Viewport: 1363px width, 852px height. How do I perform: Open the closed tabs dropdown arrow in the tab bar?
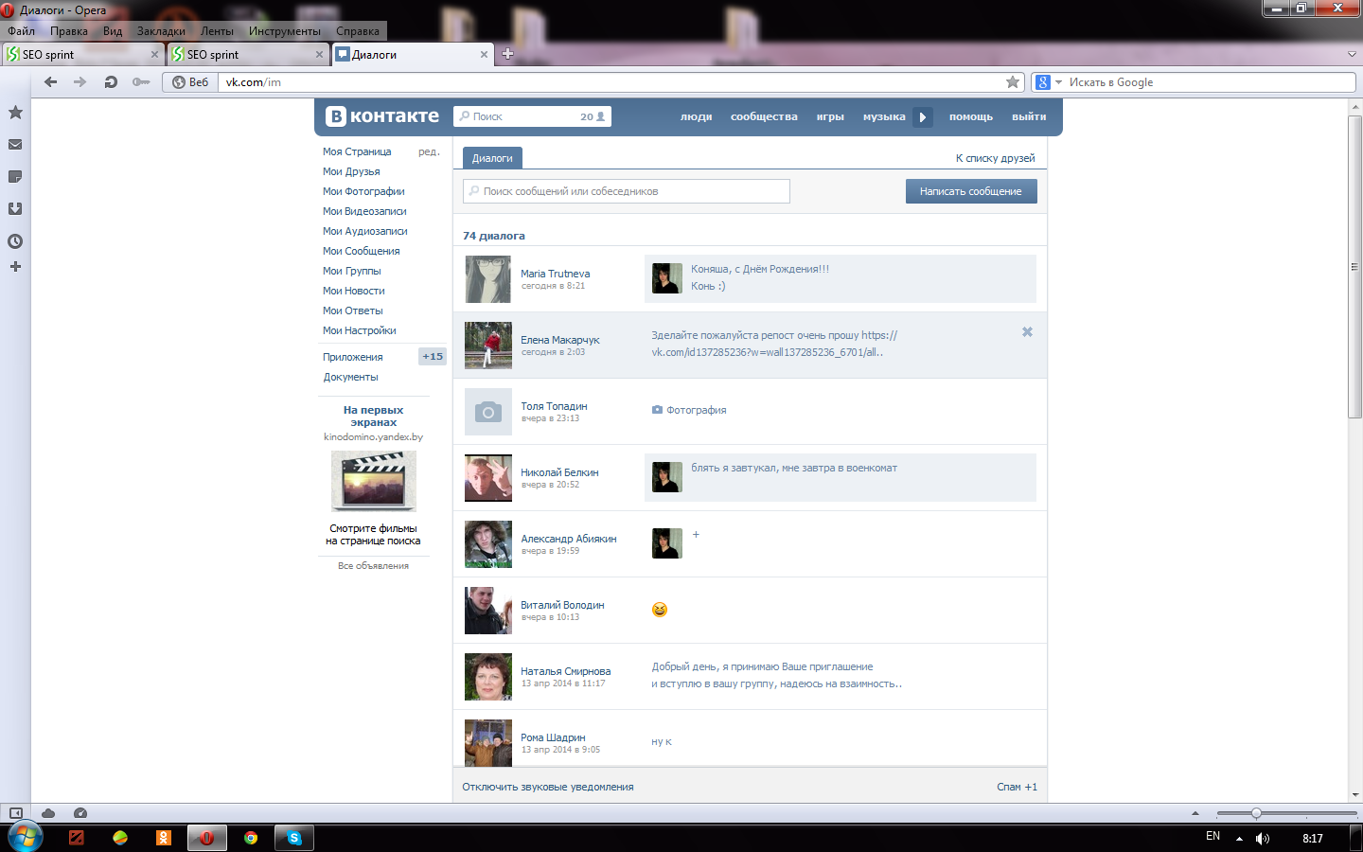(1352, 54)
